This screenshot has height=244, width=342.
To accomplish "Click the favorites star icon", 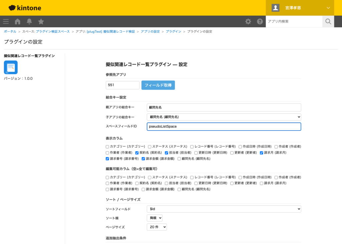I will point(41,21).
